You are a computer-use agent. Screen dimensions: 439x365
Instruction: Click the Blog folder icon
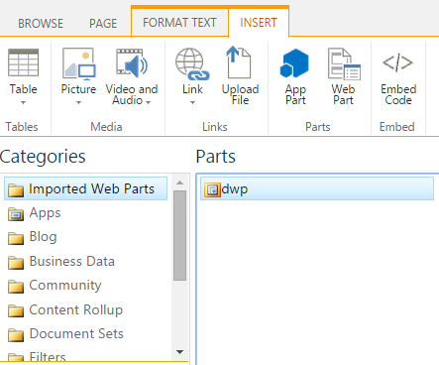(16, 238)
